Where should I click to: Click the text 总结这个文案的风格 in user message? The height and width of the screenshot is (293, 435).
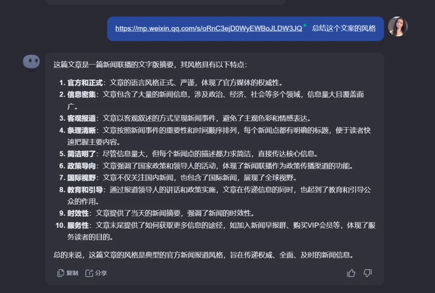point(344,28)
